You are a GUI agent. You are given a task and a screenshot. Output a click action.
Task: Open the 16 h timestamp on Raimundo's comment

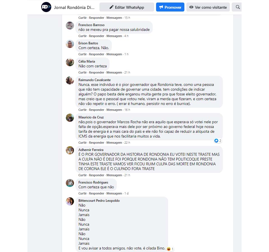coord(127,110)
